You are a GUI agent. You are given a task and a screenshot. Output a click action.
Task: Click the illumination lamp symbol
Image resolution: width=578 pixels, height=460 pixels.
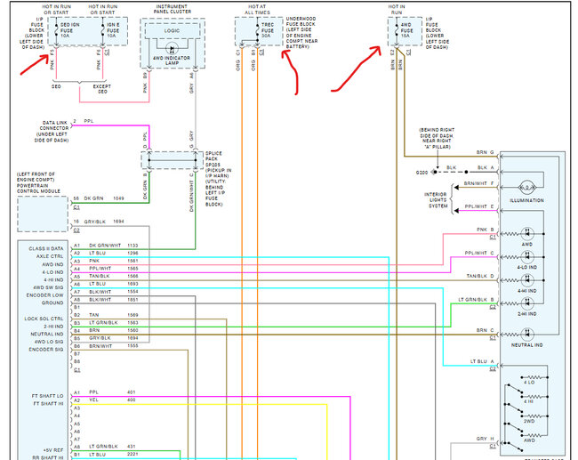point(526,188)
